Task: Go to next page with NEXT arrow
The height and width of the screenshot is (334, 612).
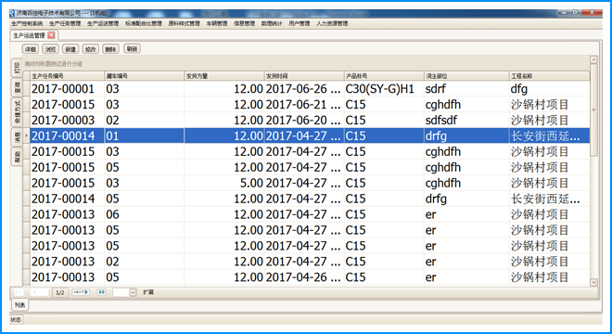Action: pyautogui.click(x=81, y=292)
